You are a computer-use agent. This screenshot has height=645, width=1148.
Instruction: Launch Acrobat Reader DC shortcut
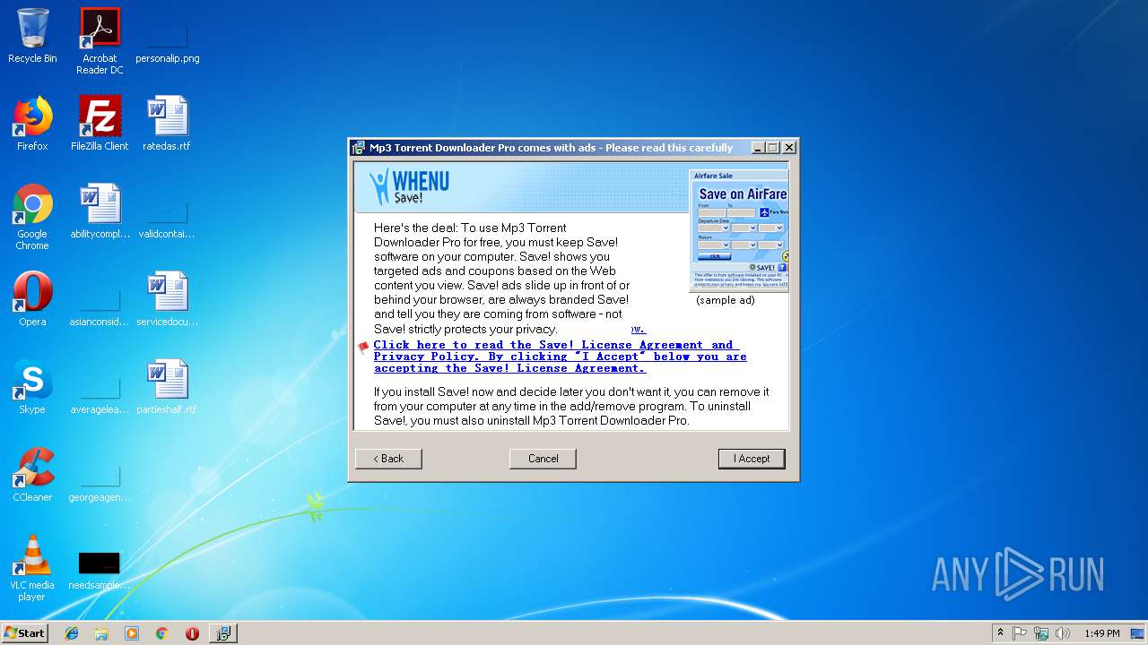tap(100, 41)
